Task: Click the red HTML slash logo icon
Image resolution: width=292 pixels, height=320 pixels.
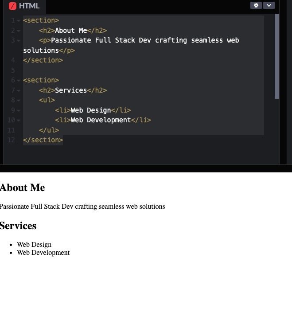Action: pyautogui.click(x=13, y=6)
